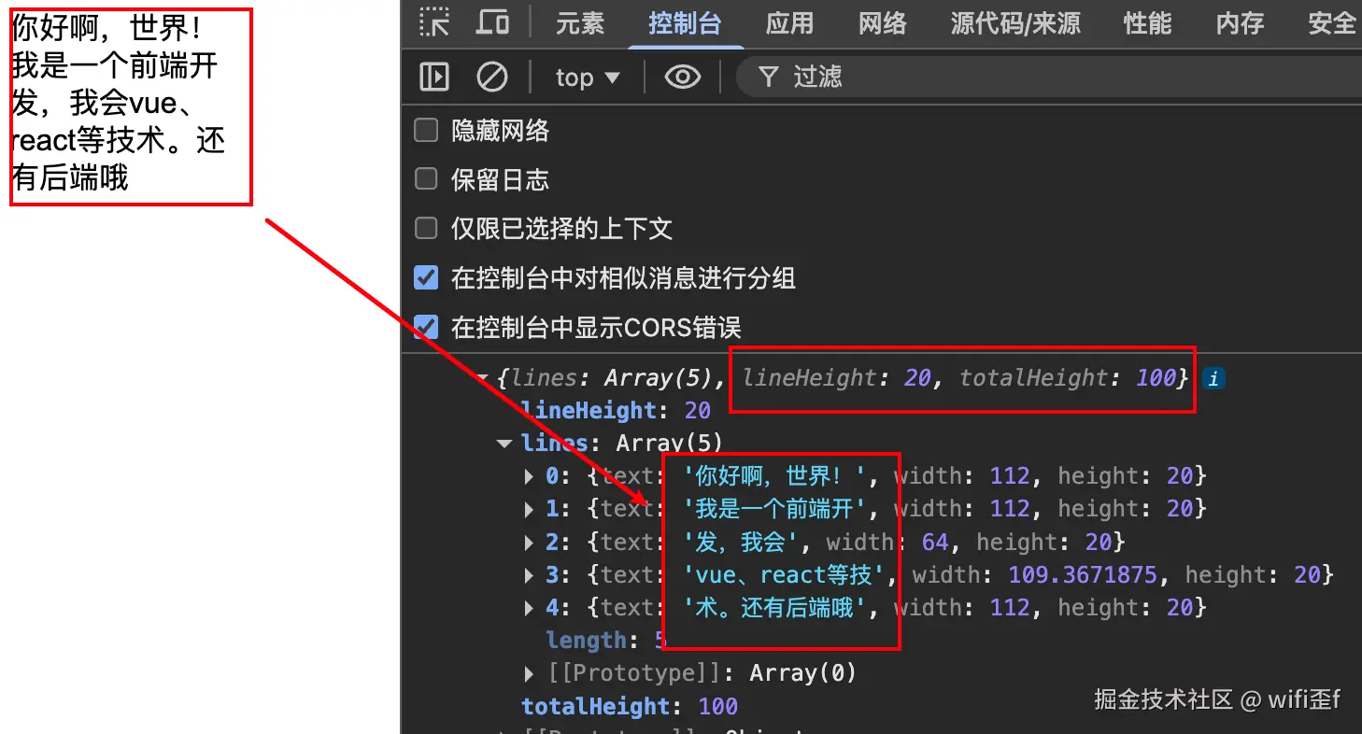The width and height of the screenshot is (1362, 734).
Task: Expand the [[Prototype]] Array entry
Action: [x=528, y=672]
